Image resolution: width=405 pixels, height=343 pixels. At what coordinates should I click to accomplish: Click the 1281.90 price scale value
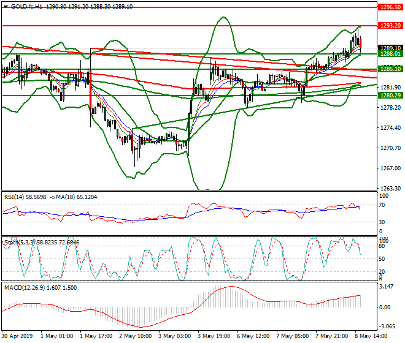390,88
